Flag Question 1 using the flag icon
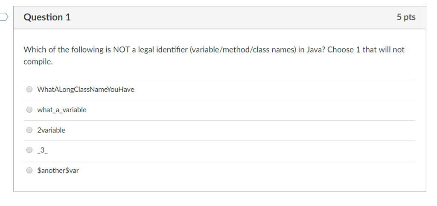The width and height of the screenshot is (437, 206). pos(3,17)
